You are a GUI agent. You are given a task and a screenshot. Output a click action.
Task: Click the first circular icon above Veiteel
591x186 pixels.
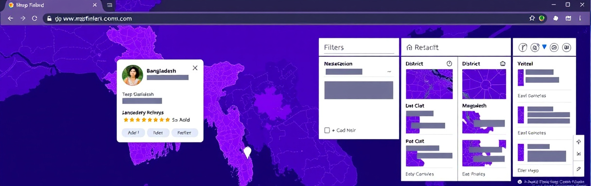(523, 47)
